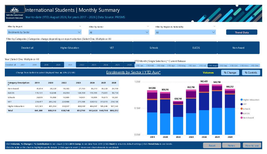Toggle year 2020 in slicer
The image size is (267, 154).
[58, 65]
